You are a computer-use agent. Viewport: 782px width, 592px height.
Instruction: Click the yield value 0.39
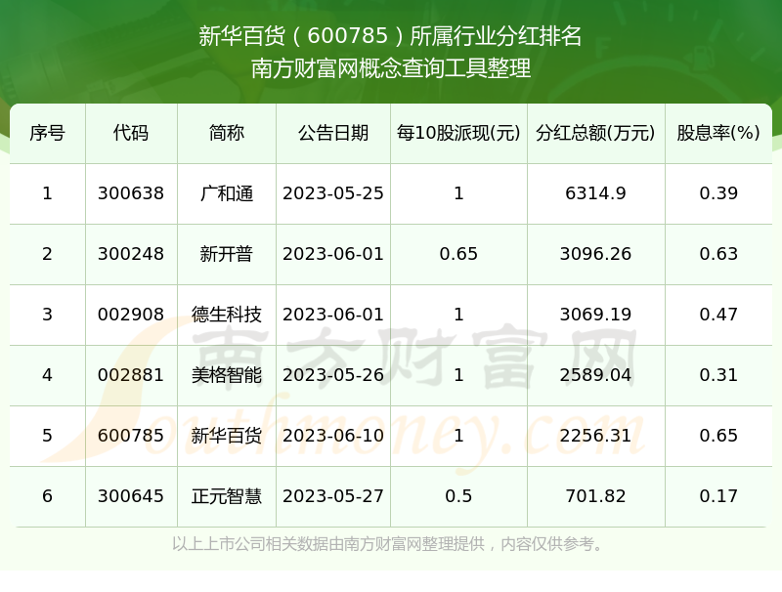click(x=718, y=193)
